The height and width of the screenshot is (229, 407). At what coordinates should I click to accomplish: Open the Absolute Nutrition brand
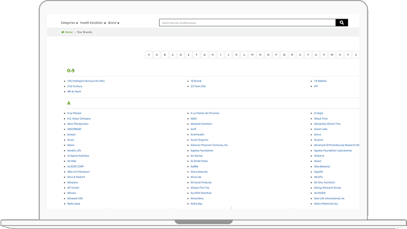click(x=201, y=124)
